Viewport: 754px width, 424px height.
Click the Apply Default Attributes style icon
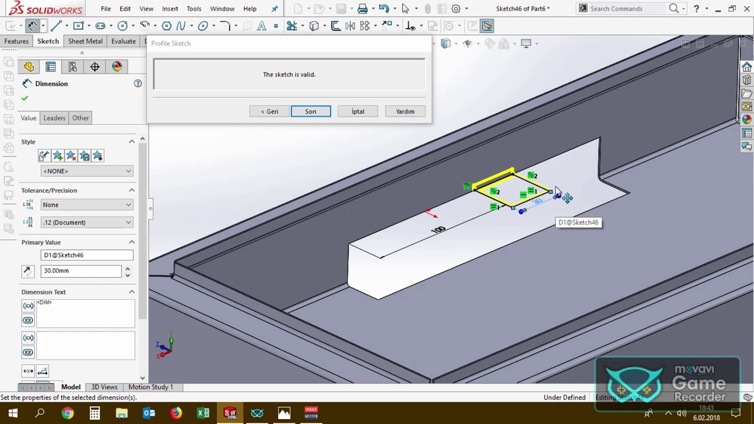click(x=44, y=155)
